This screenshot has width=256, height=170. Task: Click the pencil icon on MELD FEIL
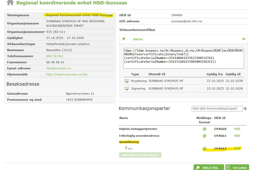coord(199,167)
